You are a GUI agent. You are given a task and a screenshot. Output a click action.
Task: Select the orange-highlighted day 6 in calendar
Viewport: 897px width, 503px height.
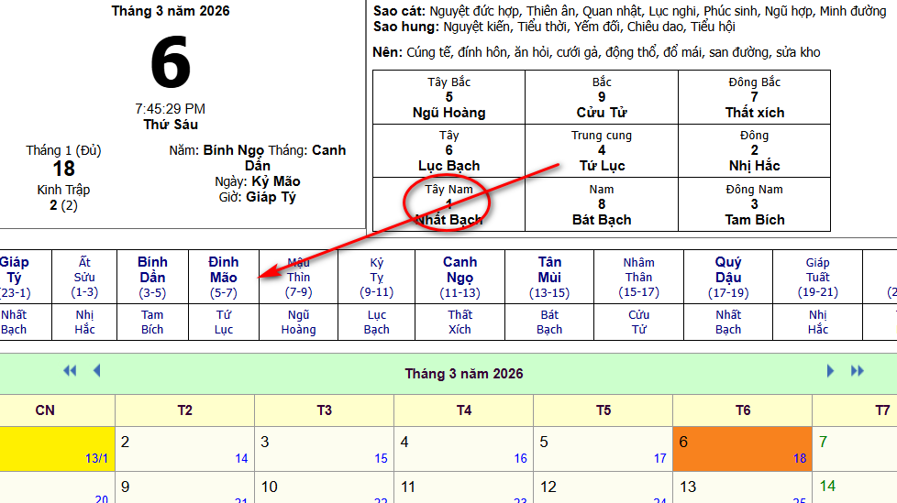click(x=742, y=449)
